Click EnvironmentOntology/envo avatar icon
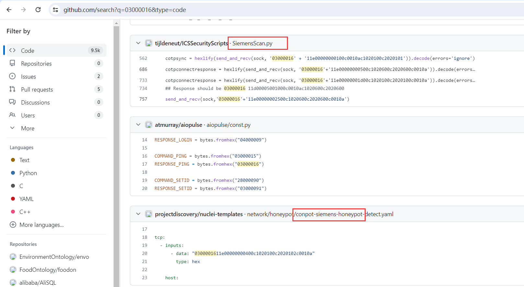The width and height of the screenshot is (524, 287). 13,257
